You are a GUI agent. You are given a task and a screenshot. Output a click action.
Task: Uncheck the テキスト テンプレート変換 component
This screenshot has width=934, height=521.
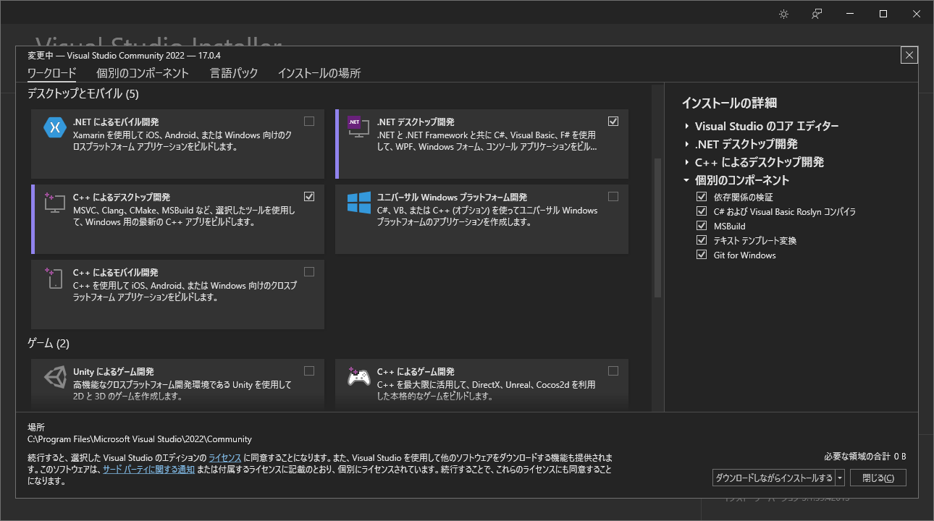click(701, 240)
